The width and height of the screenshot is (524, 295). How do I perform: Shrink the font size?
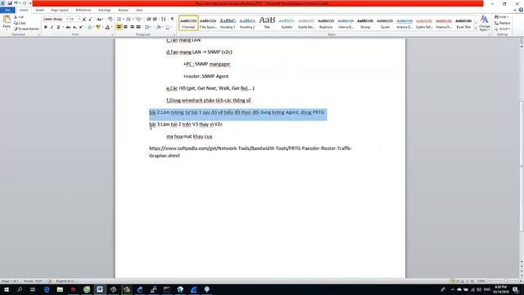[90, 19]
